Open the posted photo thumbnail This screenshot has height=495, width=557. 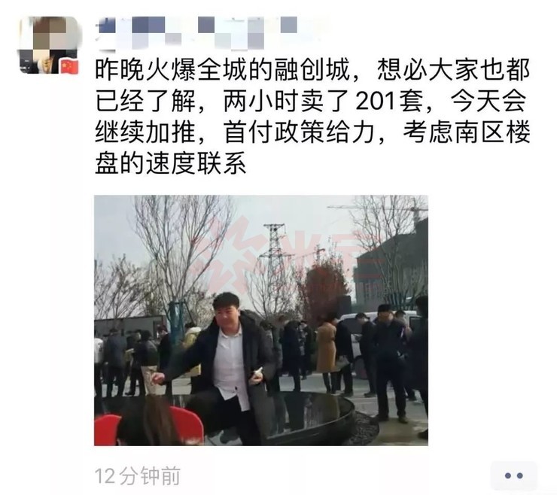(261, 320)
